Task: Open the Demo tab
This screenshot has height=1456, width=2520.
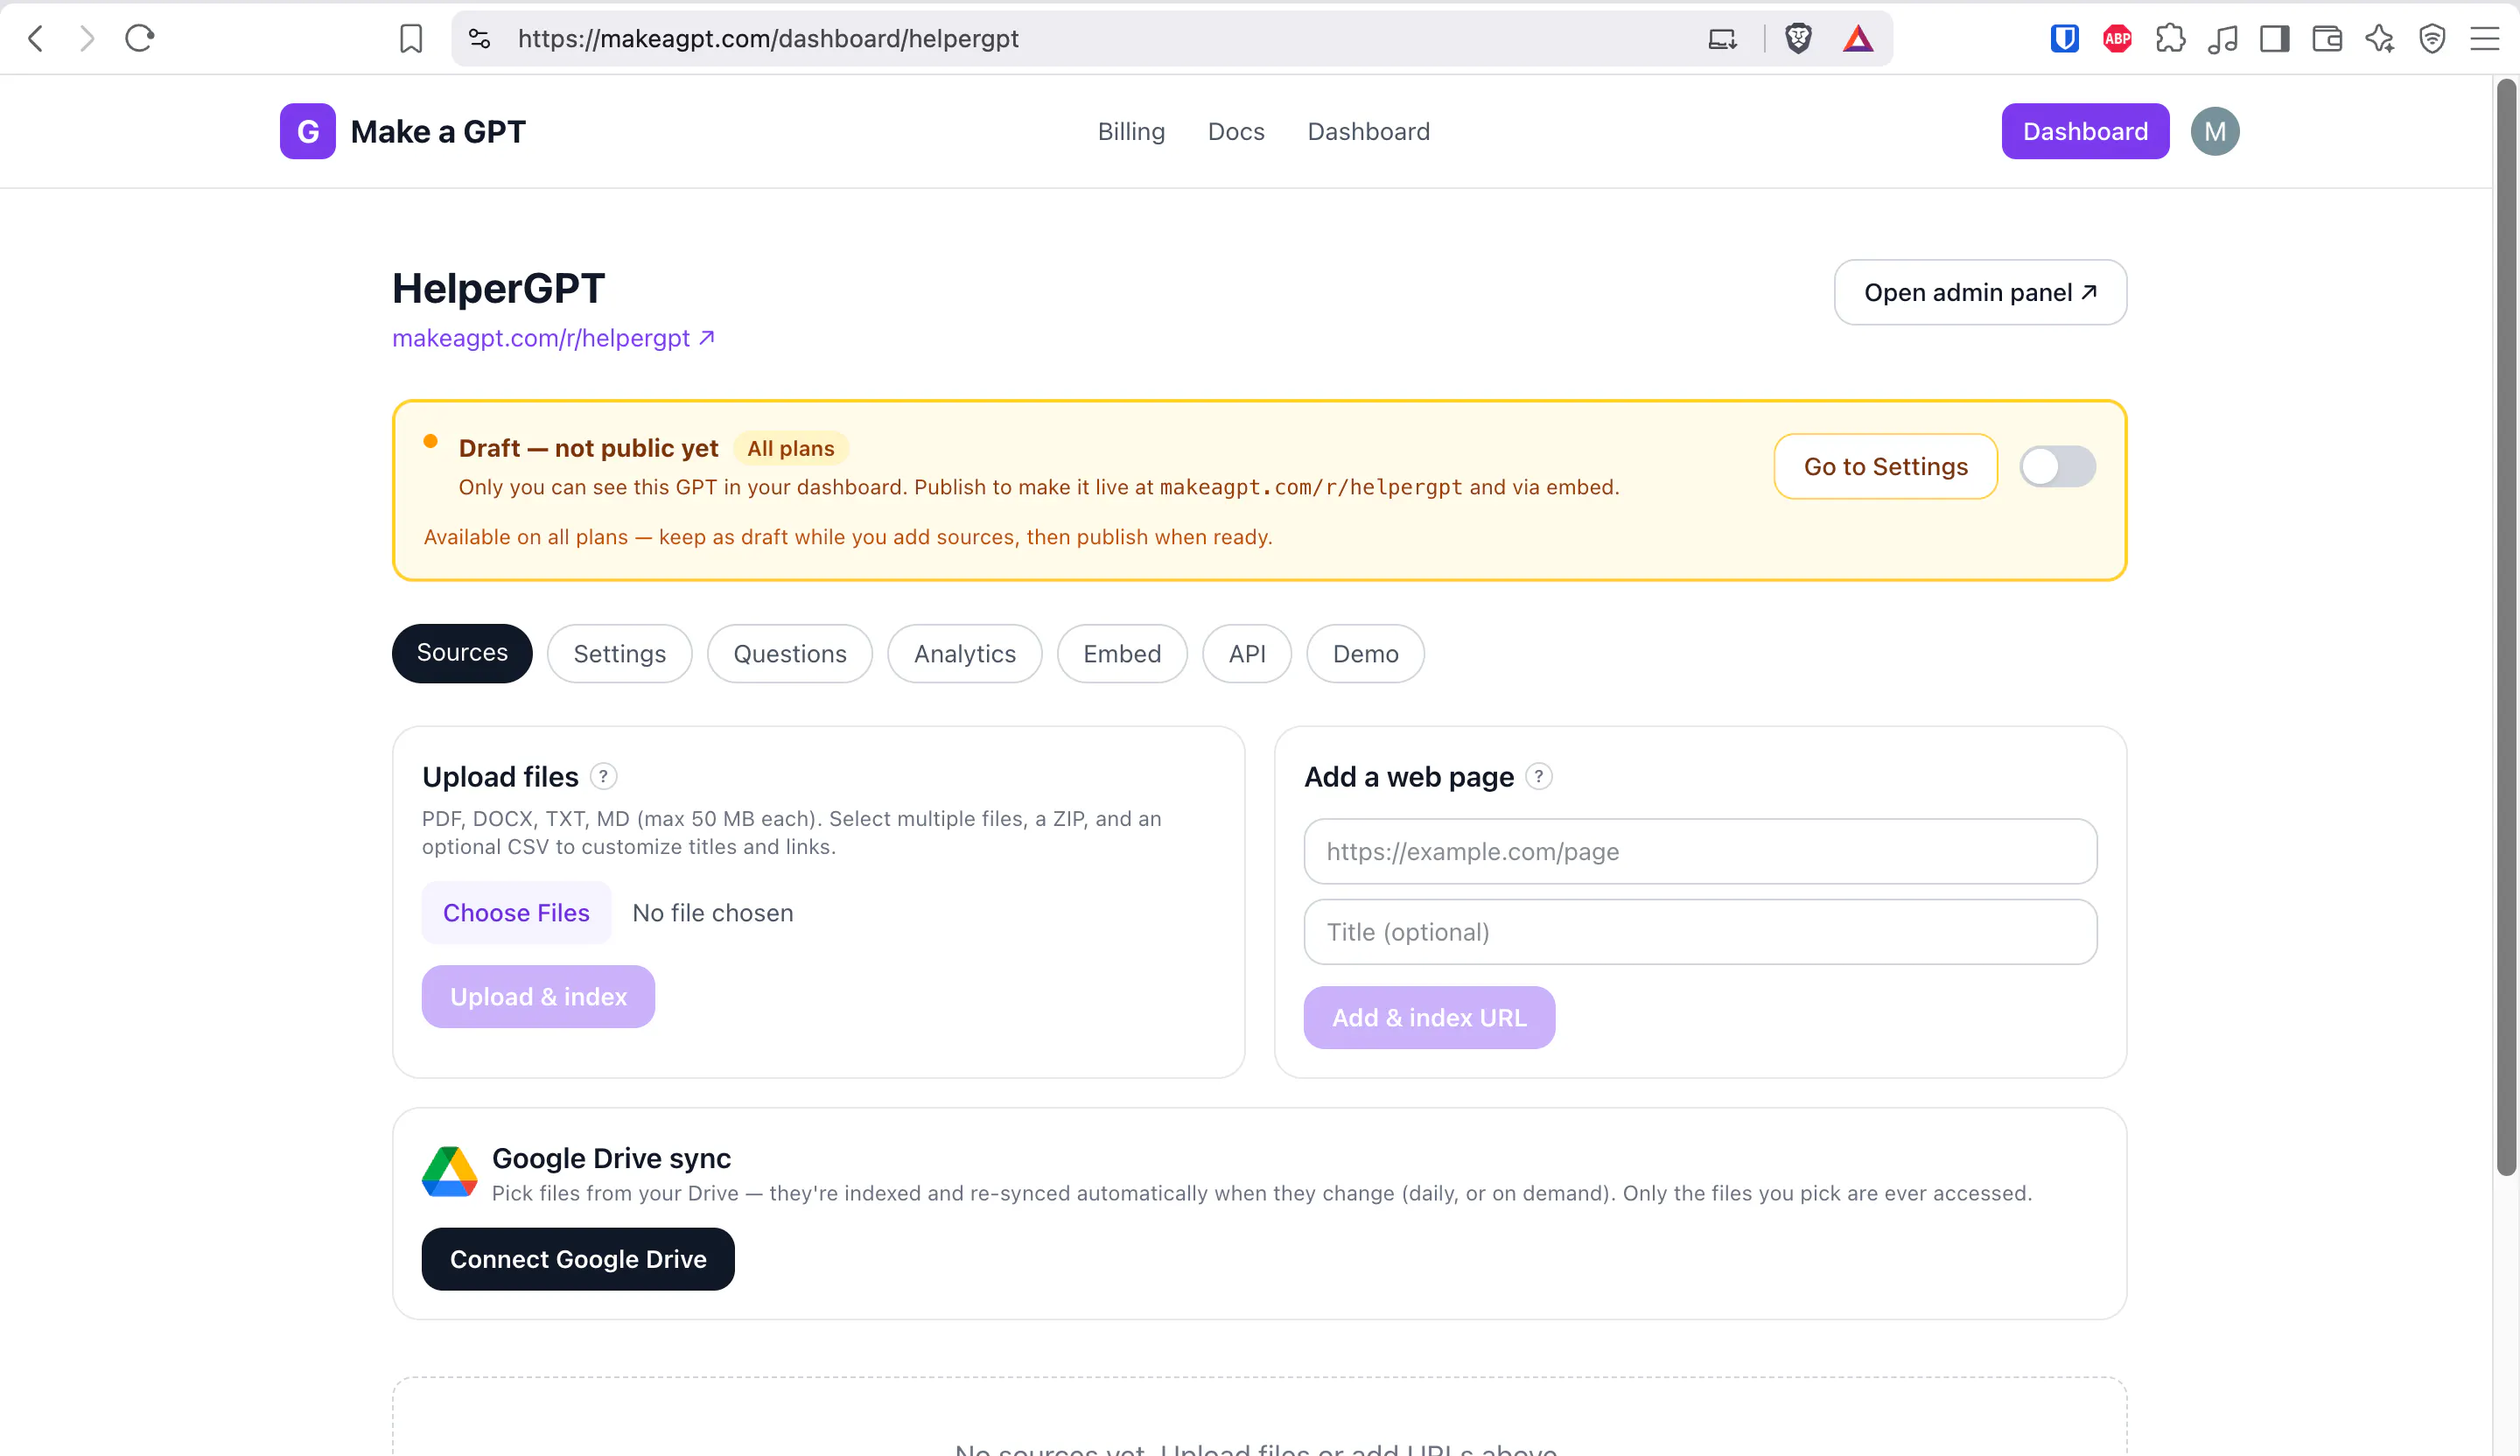Action: pyautogui.click(x=1366, y=654)
